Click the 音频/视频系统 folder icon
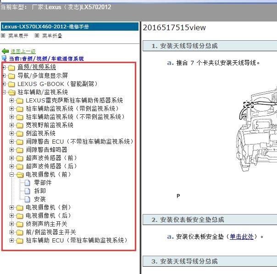The height and width of the screenshot is (274, 277). click(11, 68)
